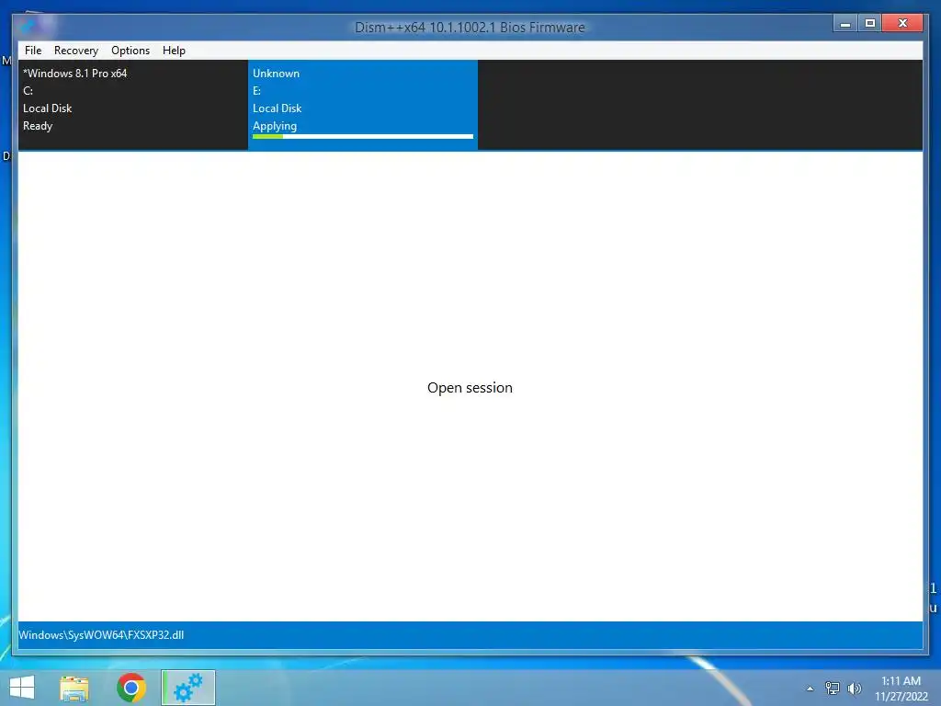The height and width of the screenshot is (706, 941).
Task: Open File Explorer from the taskbar
Action: (x=74, y=688)
